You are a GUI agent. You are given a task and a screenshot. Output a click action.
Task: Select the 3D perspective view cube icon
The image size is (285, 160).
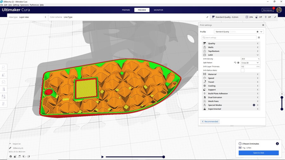pos(10,156)
